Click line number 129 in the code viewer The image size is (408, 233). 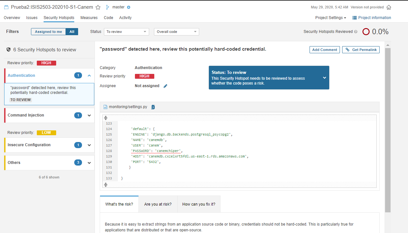[x=109, y=156]
